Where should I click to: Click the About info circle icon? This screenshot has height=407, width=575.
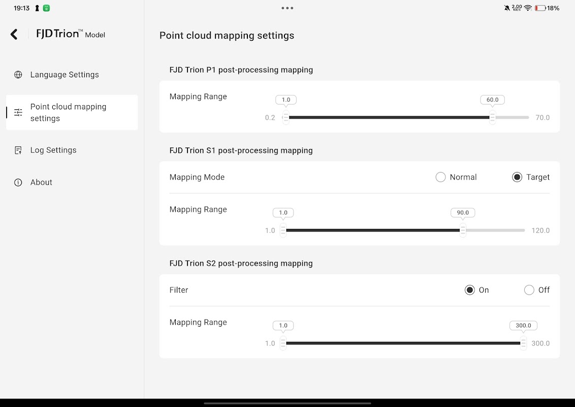point(18,183)
